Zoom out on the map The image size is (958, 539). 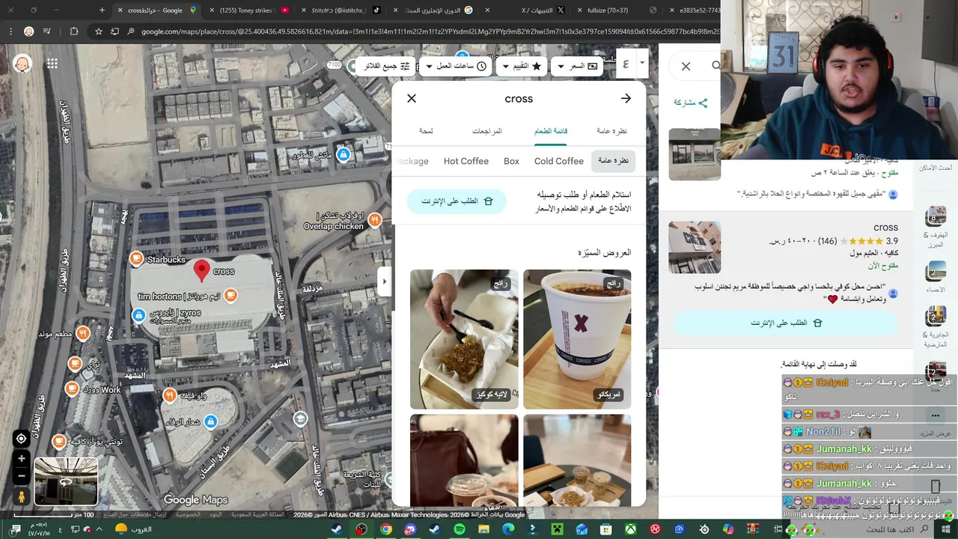[x=21, y=476]
